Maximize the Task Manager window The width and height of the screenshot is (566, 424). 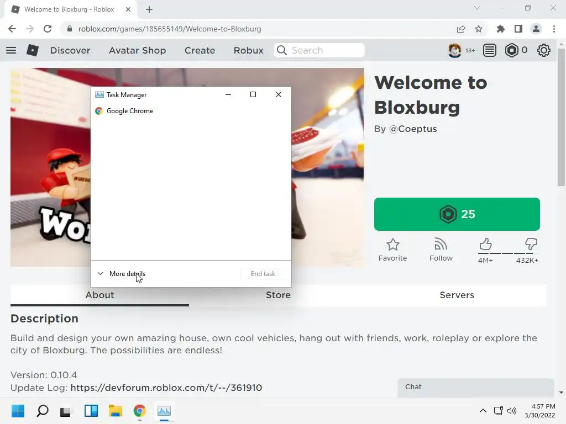253,94
